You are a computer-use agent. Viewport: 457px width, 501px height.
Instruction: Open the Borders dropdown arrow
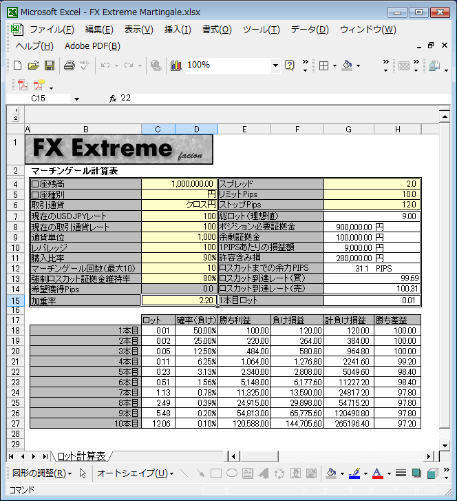point(334,66)
